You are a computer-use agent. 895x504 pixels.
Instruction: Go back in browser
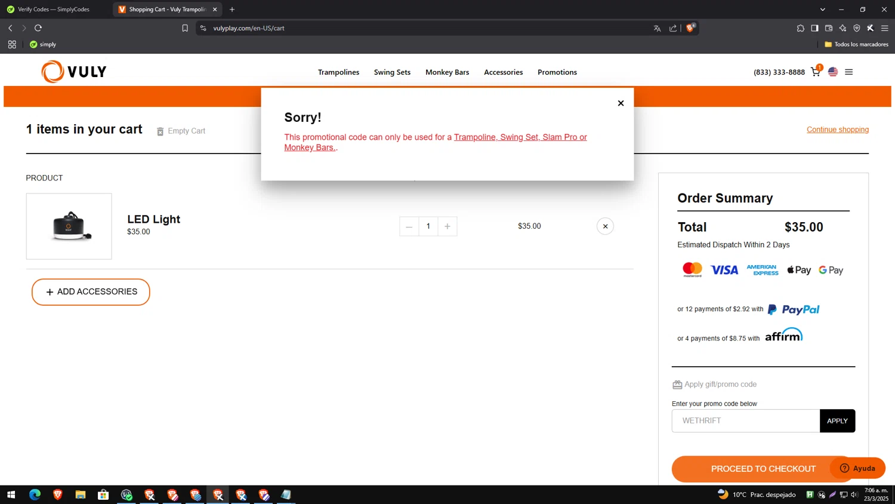[x=10, y=28]
